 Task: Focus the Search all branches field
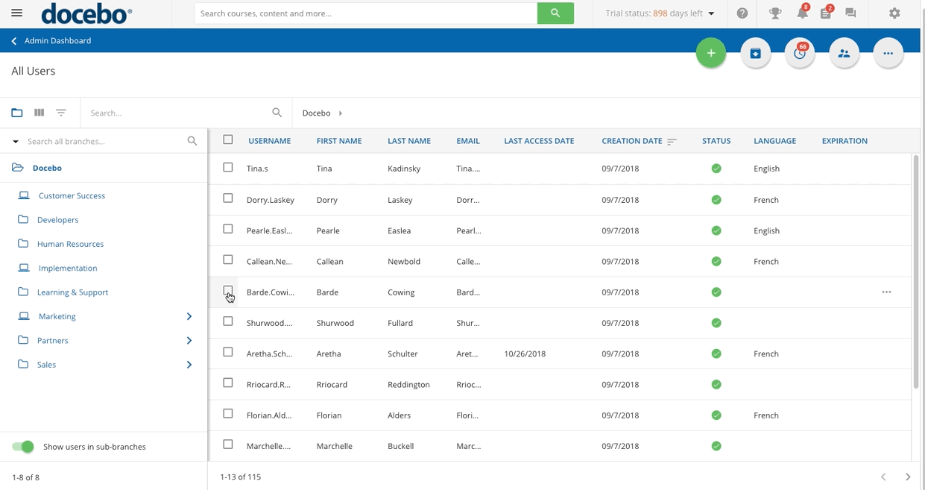coord(104,141)
